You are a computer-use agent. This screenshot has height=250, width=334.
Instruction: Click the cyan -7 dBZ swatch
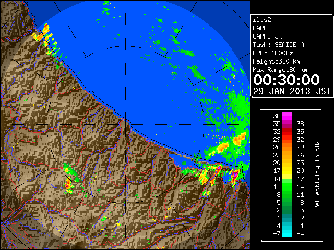coord(287,233)
